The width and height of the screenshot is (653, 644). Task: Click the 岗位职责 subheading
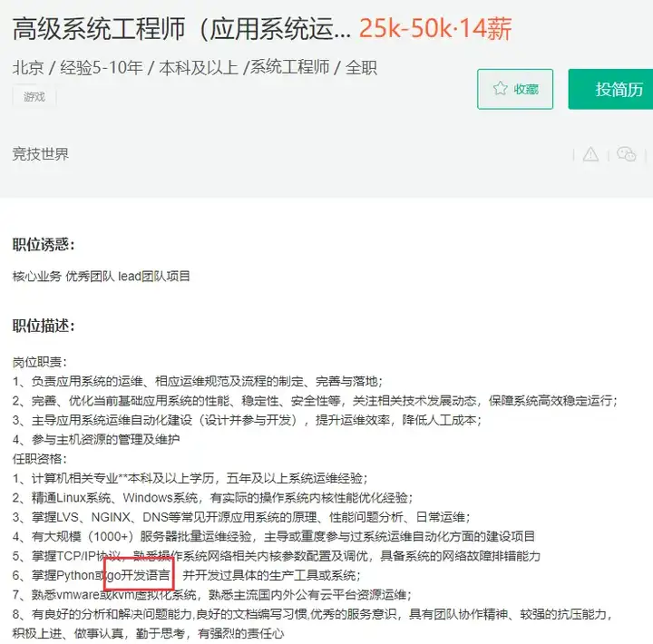click(40, 362)
